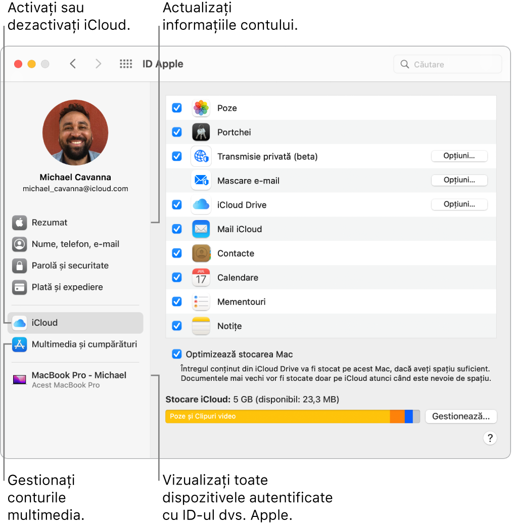The height and width of the screenshot is (526, 512).
Task: Uncheck Transmisie privată (beta)
Action: tap(176, 156)
